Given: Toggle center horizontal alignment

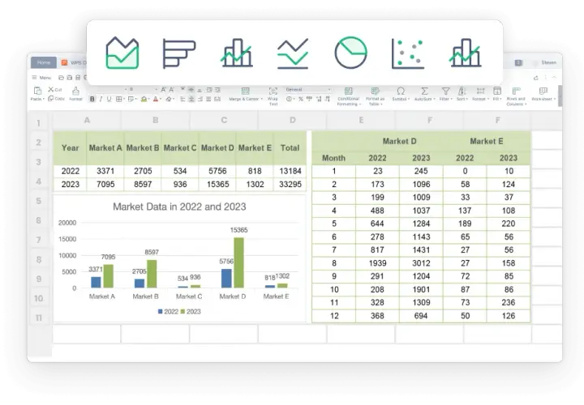Looking at the screenshot, I should [x=191, y=99].
